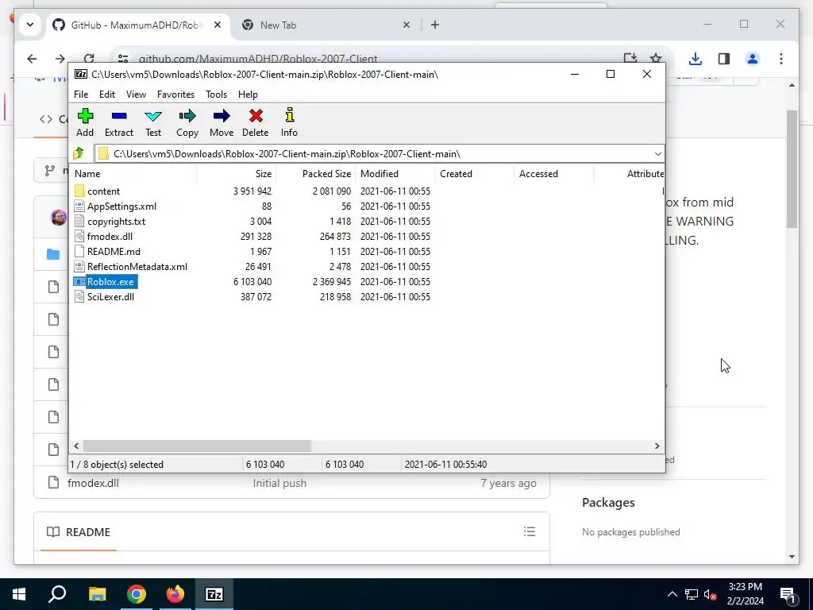Image resolution: width=813 pixels, height=610 pixels.
Task: Sort by Packed Size column header
Action: (x=316, y=174)
